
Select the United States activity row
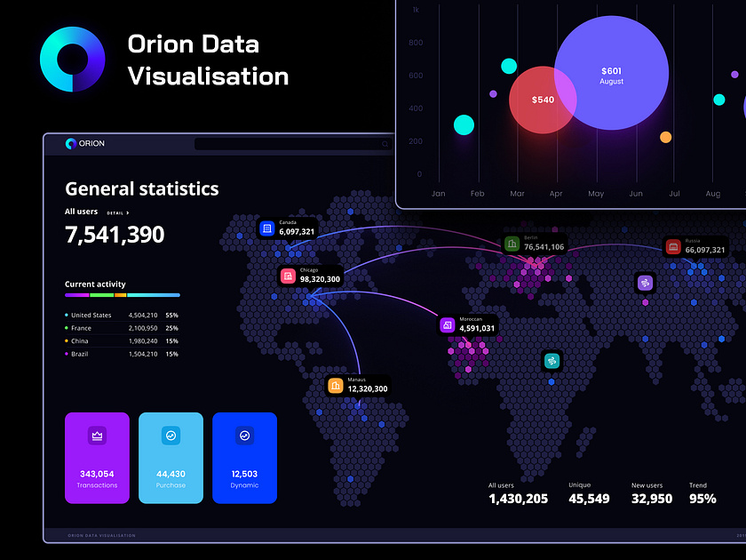(122, 316)
